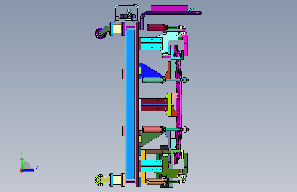Click the red origin ball of the triad
Screen dimensions: 297x192
[21, 170]
